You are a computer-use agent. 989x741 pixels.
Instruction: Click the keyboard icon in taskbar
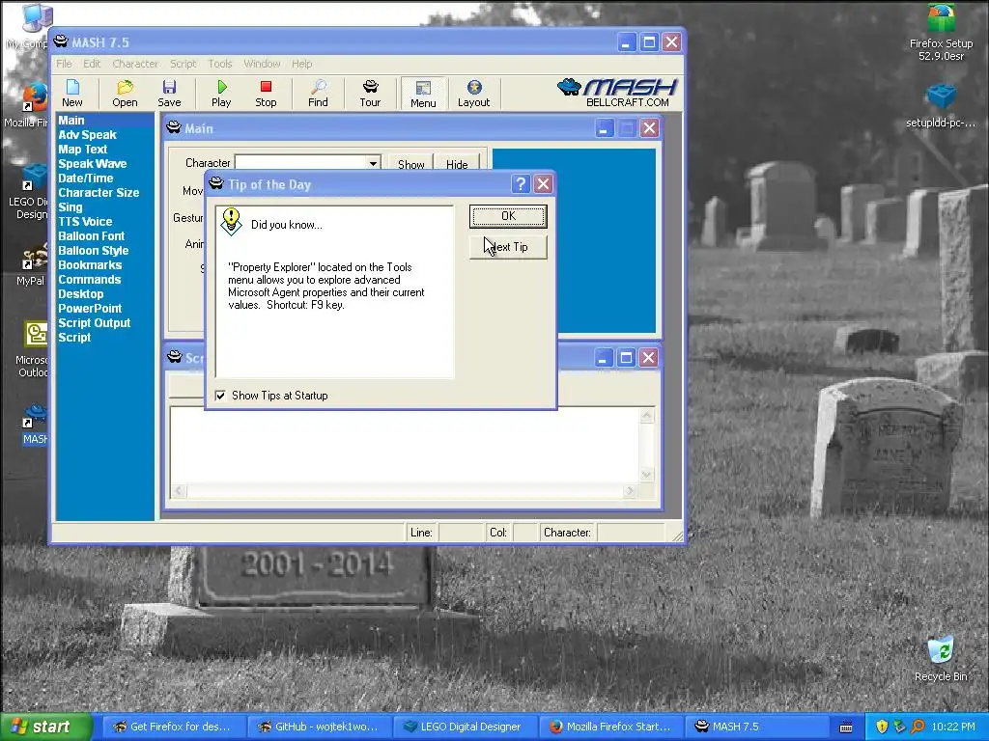point(846,727)
